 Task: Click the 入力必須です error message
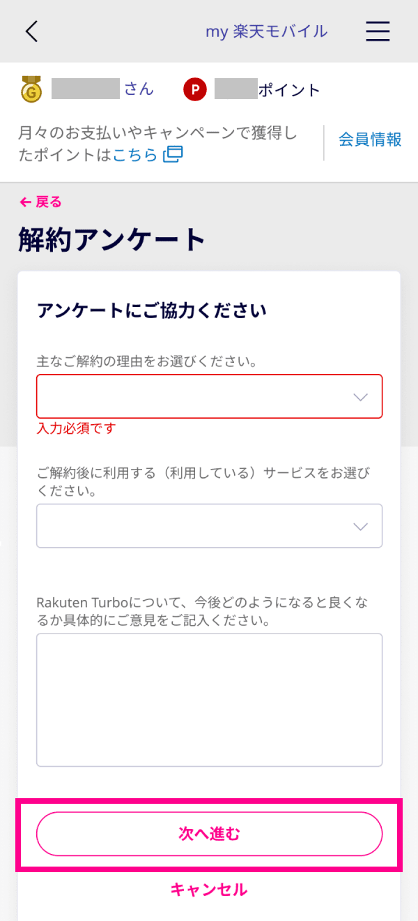(77, 428)
